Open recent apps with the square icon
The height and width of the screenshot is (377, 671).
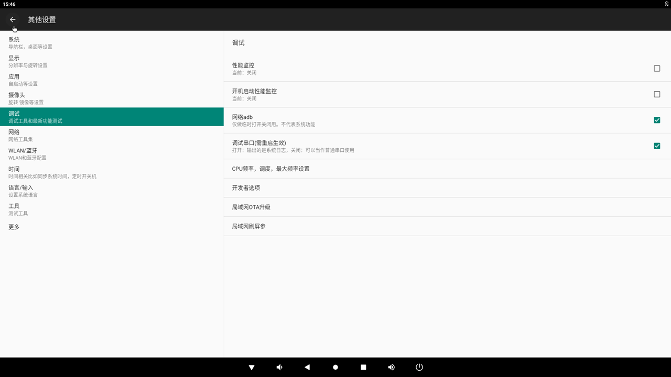363,368
